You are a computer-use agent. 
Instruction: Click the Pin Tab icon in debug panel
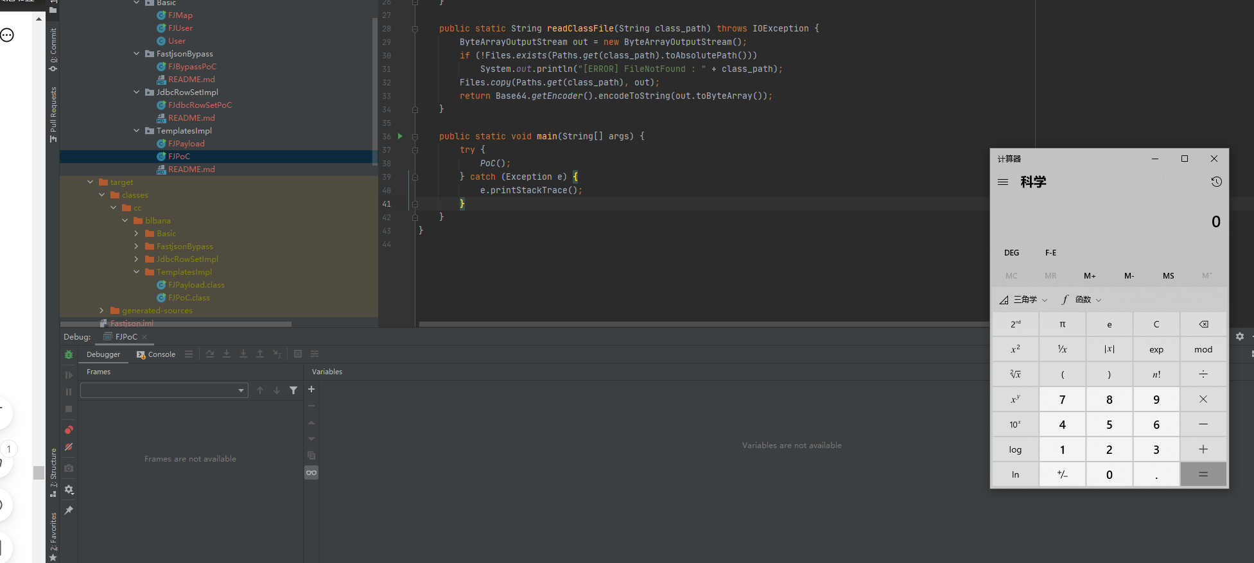pos(69,510)
